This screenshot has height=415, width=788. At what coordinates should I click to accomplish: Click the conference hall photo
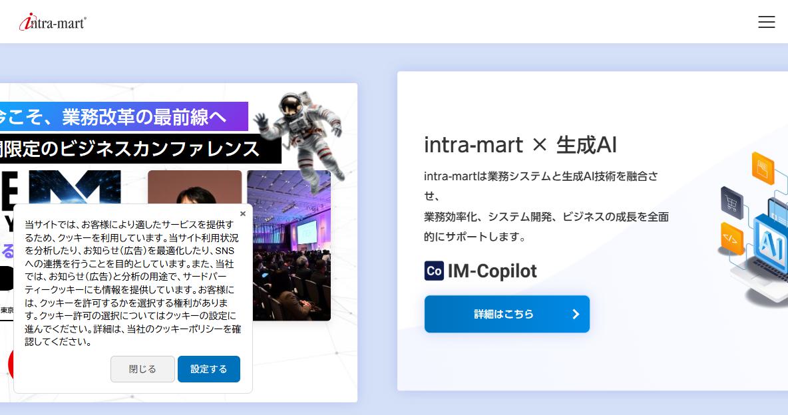[289, 245]
